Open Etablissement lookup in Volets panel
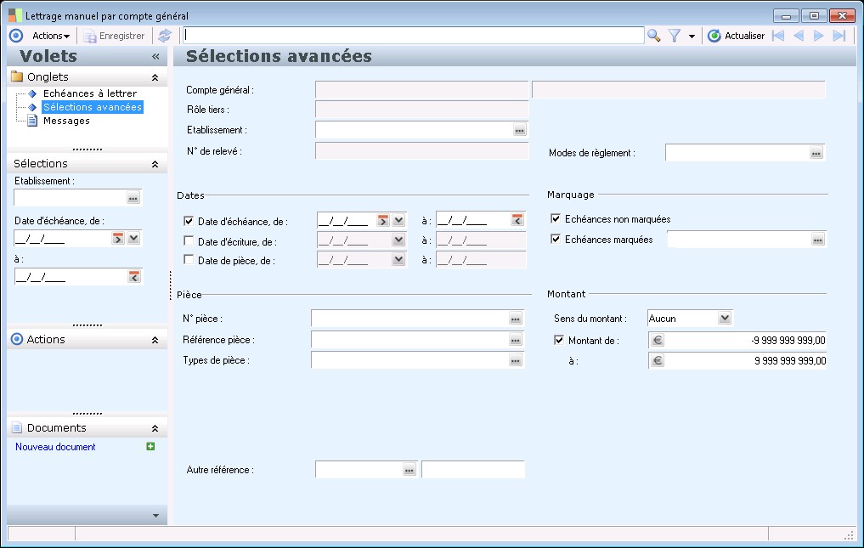This screenshot has width=864, height=548. coord(133,198)
